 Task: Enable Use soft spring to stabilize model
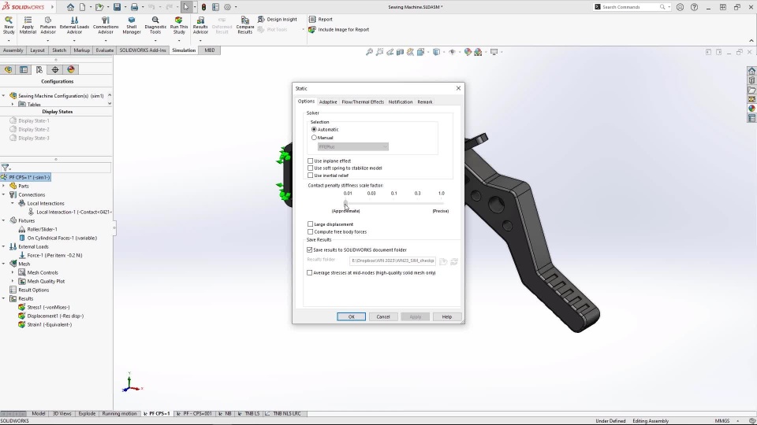[311, 168]
